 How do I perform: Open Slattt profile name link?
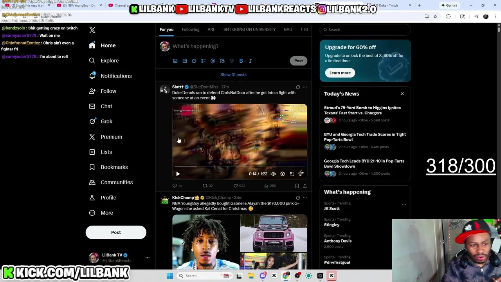click(x=178, y=87)
